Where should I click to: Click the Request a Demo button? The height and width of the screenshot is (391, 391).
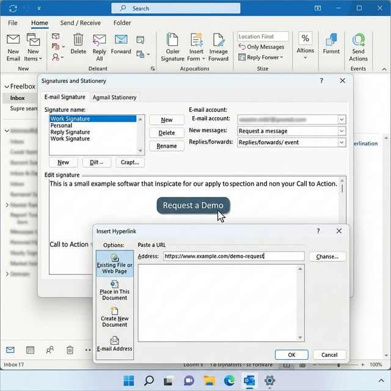click(193, 205)
